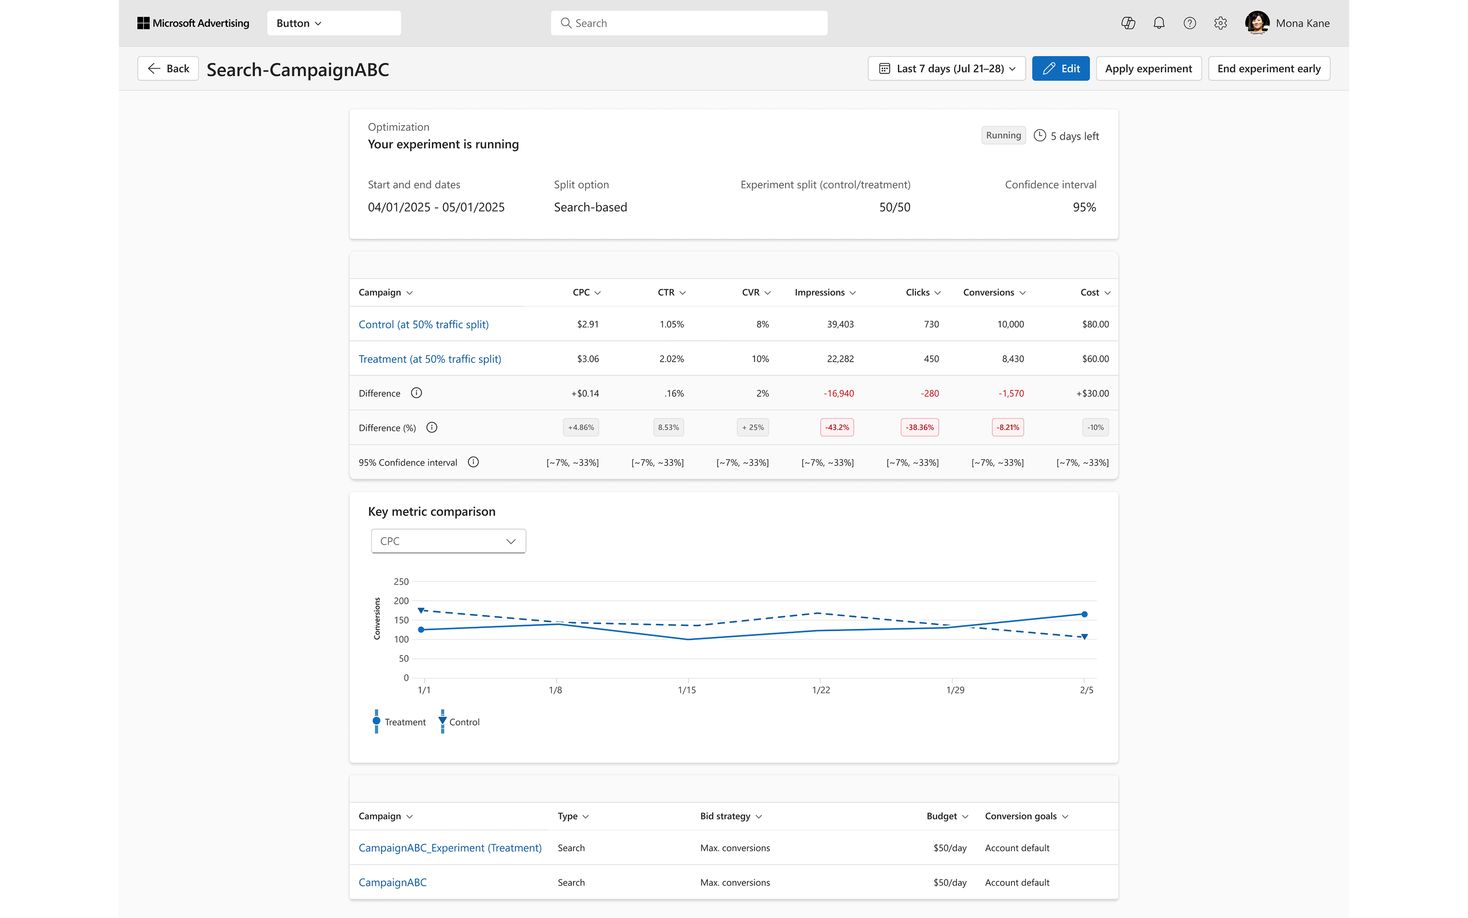Show info for the Difference row
The width and height of the screenshot is (1468, 918).
[416, 393]
